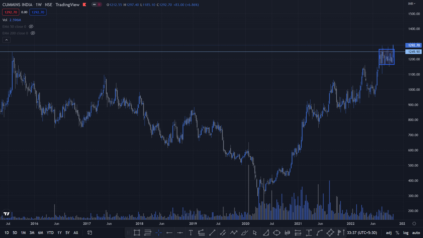The width and height of the screenshot is (423, 238).
Task: Click the 2020 label on time axis
Action: pos(246,224)
